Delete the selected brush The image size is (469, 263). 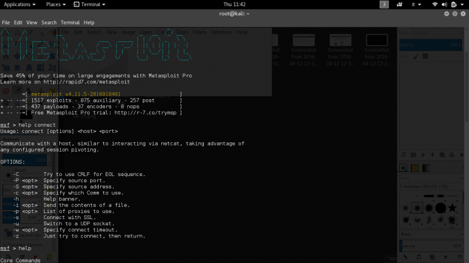click(445, 257)
